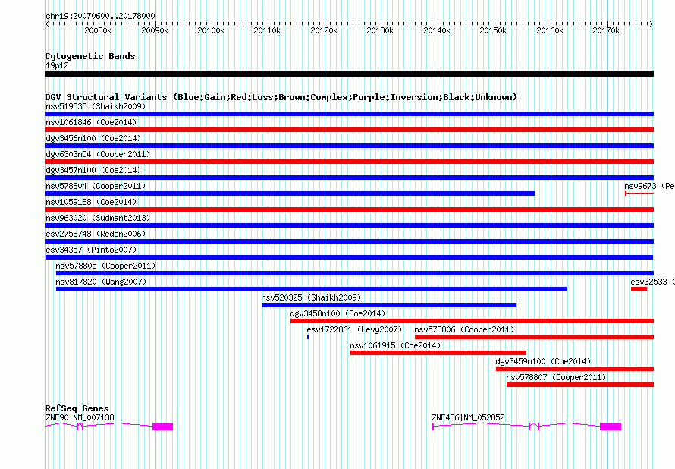This screenshot has height=469, width=675.
Task: Open the nsv520325 (Shaikh2009) label
Action: (x=311, y=297)
